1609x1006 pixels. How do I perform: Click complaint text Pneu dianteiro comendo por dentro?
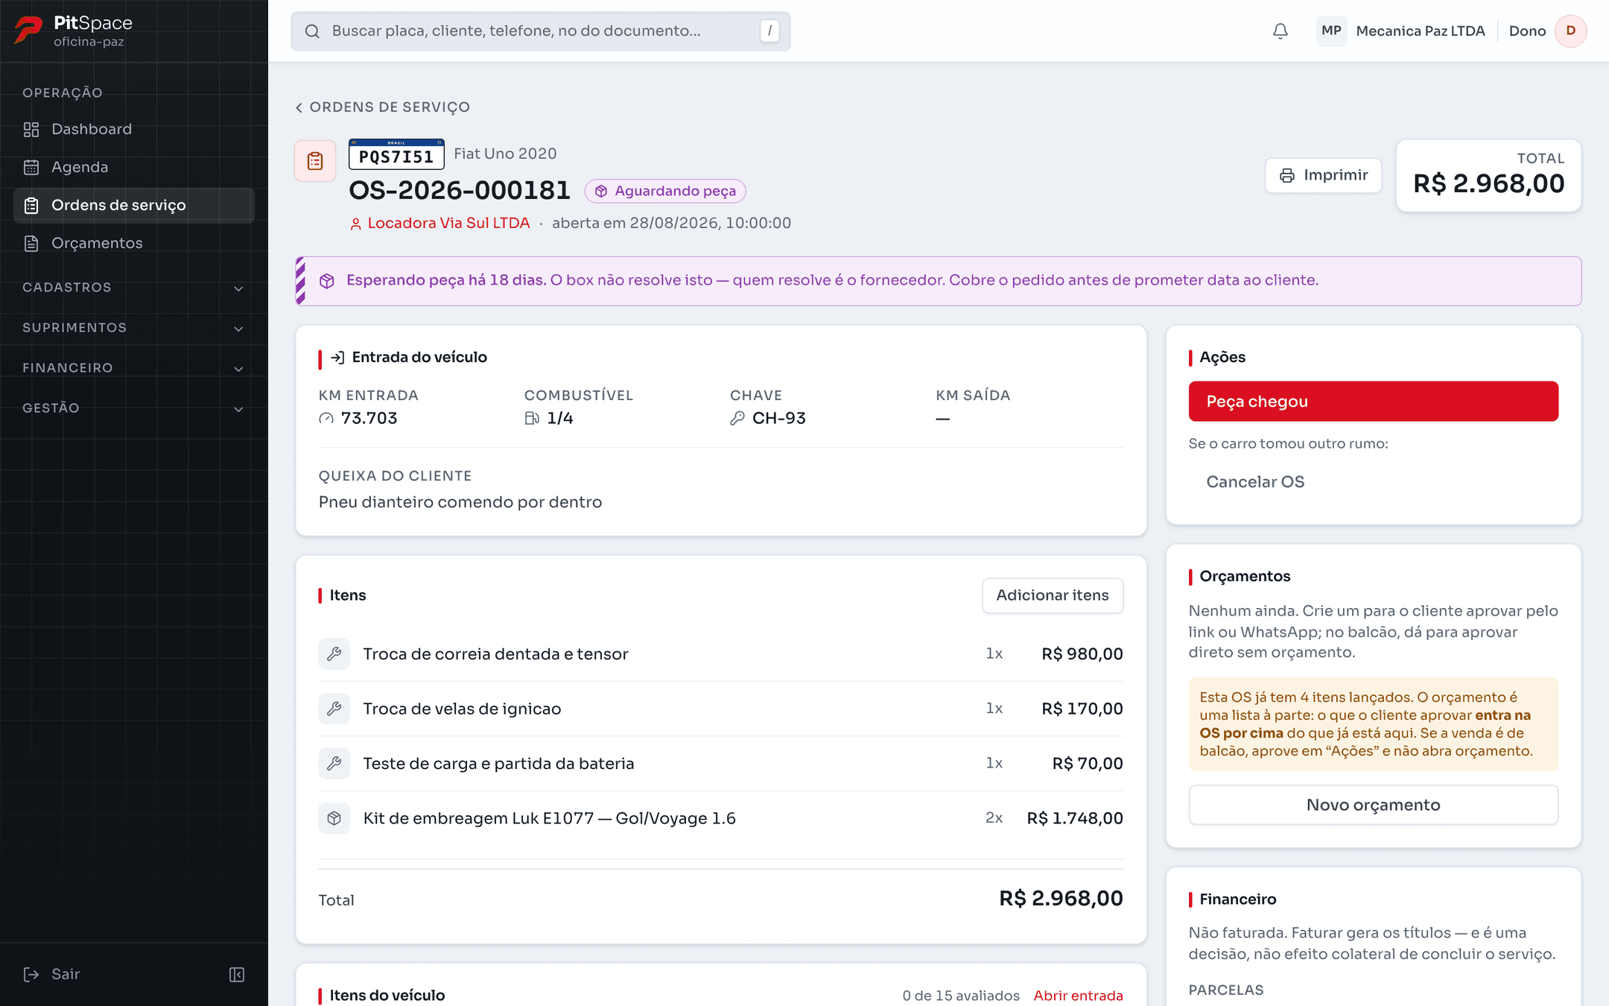pyautogui.click(x=460, y=502)
